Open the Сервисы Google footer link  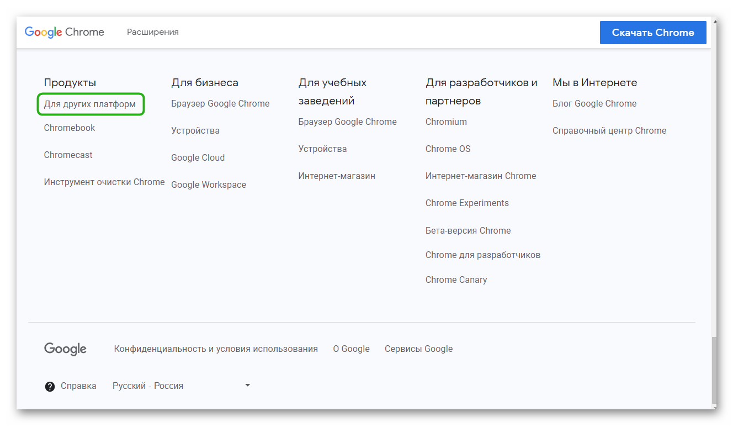click(419, 349)
